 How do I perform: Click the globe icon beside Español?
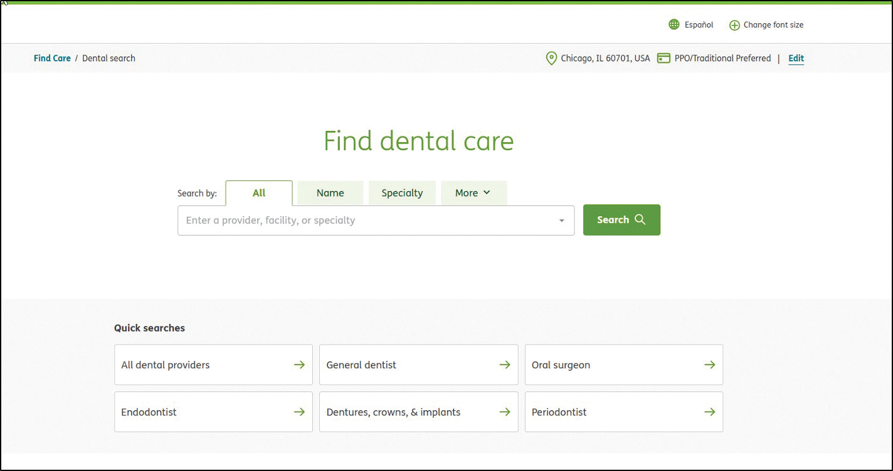pos(674,24)
